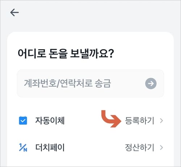The image size is (181, 167).
Task: Click 등록하기 to register auto transfer
Action: (x=140, y=120)
